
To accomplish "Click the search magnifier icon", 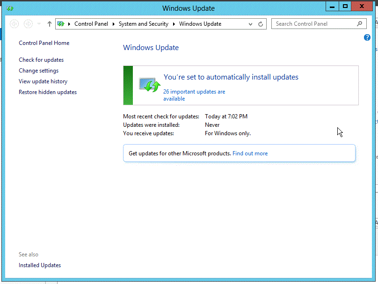I will [x=359, y=23].
